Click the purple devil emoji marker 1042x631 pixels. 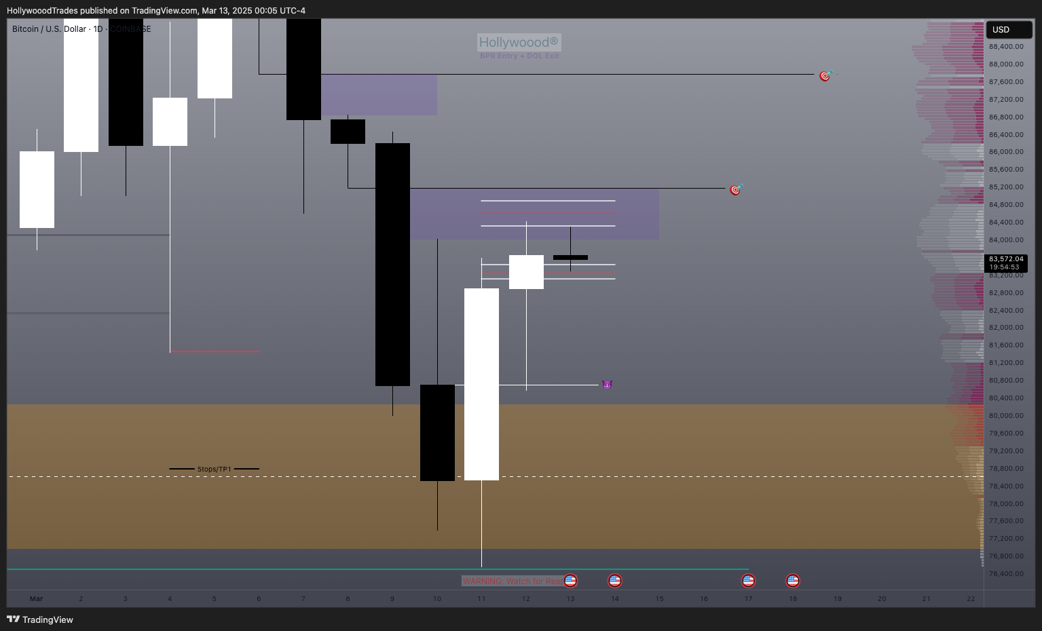coord(607,385)
